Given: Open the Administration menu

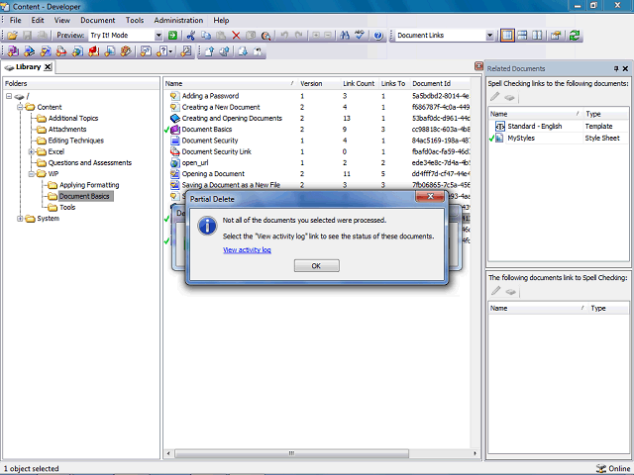Looking at the screenshot, I should [178, 20].
